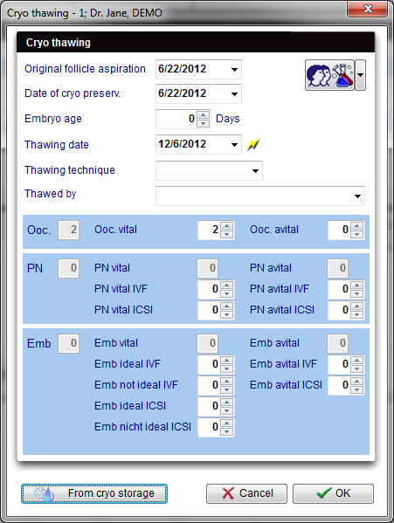
Task: Click the red X Cancel button
Action: 246,493
